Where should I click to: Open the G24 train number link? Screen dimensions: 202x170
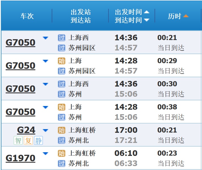[26, 130]
